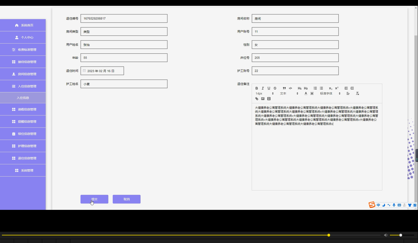Apply superscript formatting
The width and height of the screenshot is (418, 243).
337,88
